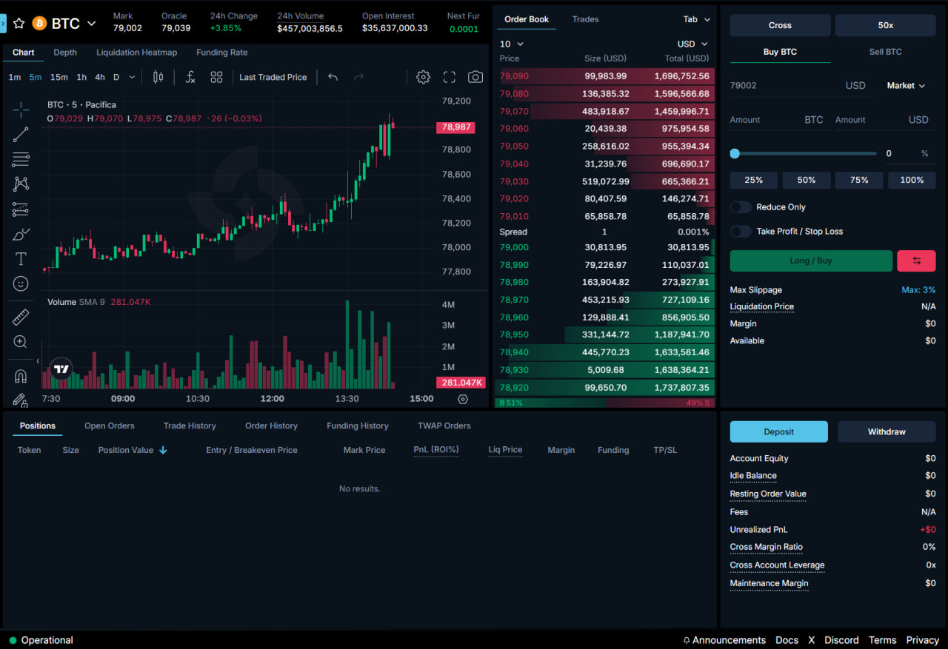Toggle the magnet snap mode
Screen dimensions: 948x649
click(21, 376)
